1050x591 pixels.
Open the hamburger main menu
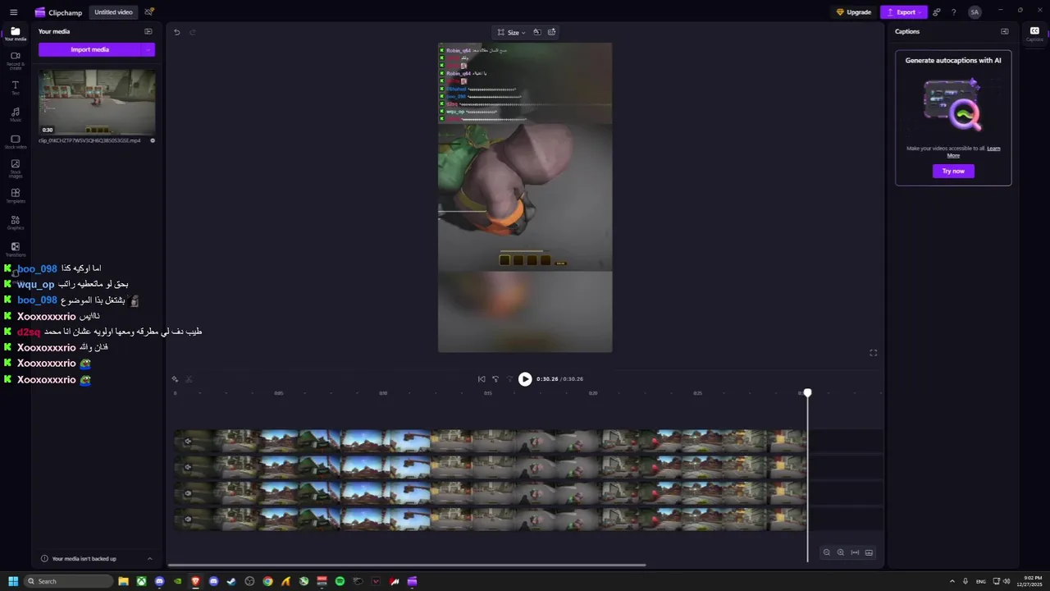13,12
